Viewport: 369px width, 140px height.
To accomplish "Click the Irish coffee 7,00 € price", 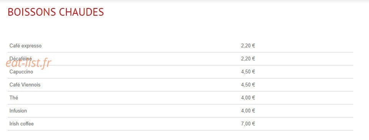I will point(248,124).
